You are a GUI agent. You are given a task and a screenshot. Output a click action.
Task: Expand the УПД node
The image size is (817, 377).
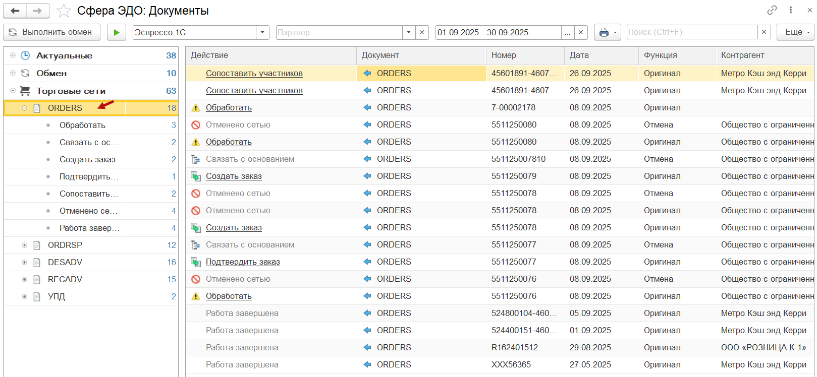tap(24, 296)
